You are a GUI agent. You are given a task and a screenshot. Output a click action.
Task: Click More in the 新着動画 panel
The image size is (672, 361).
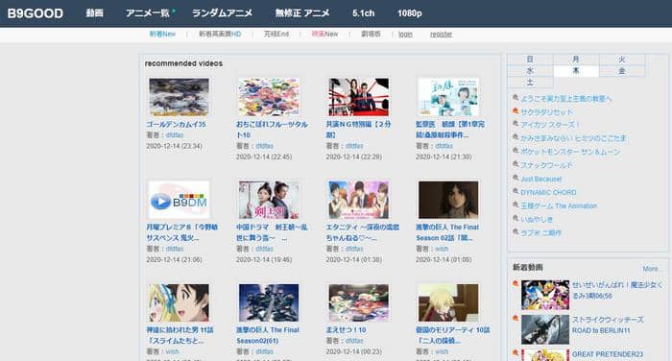tap(652, 269)
